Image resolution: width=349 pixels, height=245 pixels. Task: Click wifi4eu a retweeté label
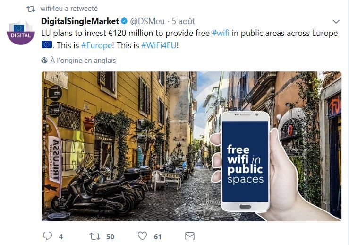click(x=69, y=9)
